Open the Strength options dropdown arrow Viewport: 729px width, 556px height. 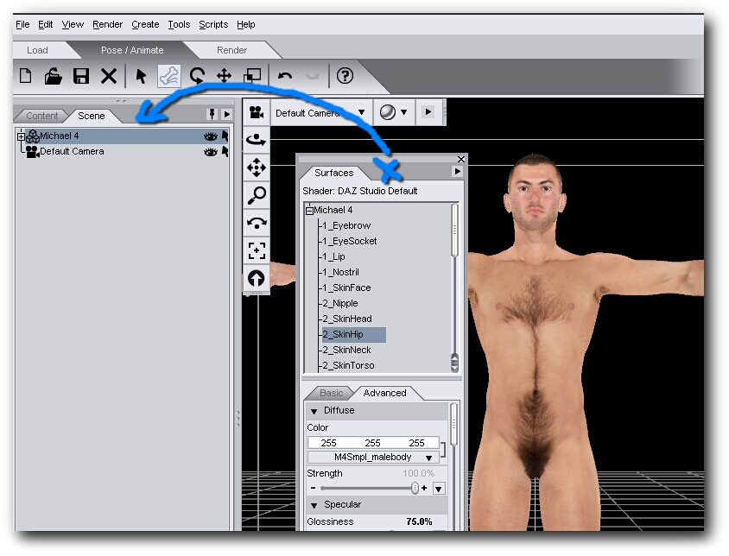coord(439,489)
